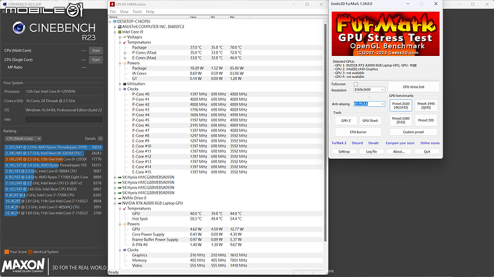Viewport: 494px width, 277px height.
Task: Start the CPU (Multi Core) test
Action: click(96, 50)
